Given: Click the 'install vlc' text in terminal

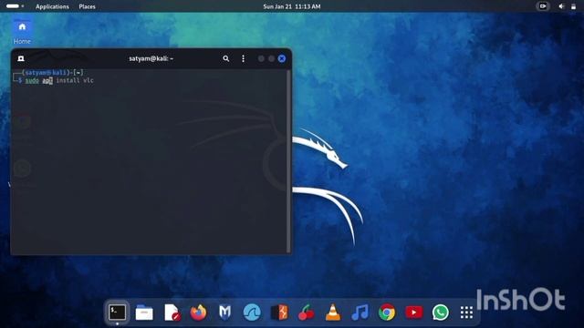Looking at the screenshot, I should click(75, 80).
